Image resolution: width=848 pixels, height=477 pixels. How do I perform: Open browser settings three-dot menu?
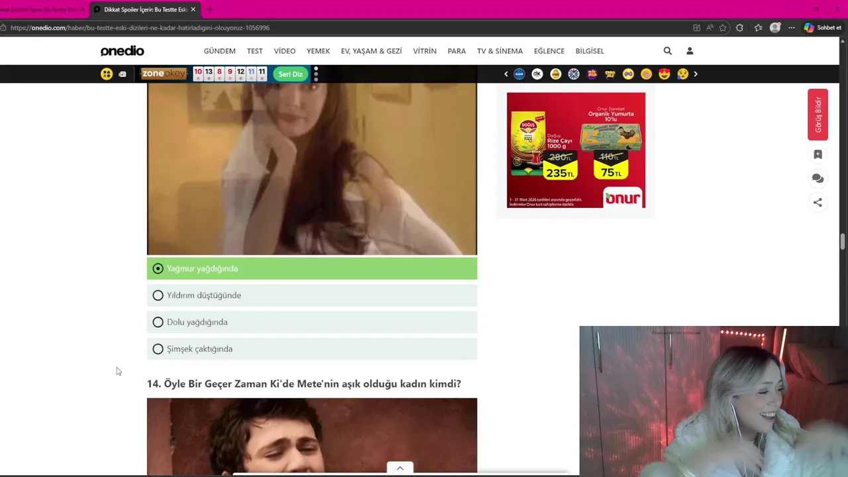click(x=792, y=28)
